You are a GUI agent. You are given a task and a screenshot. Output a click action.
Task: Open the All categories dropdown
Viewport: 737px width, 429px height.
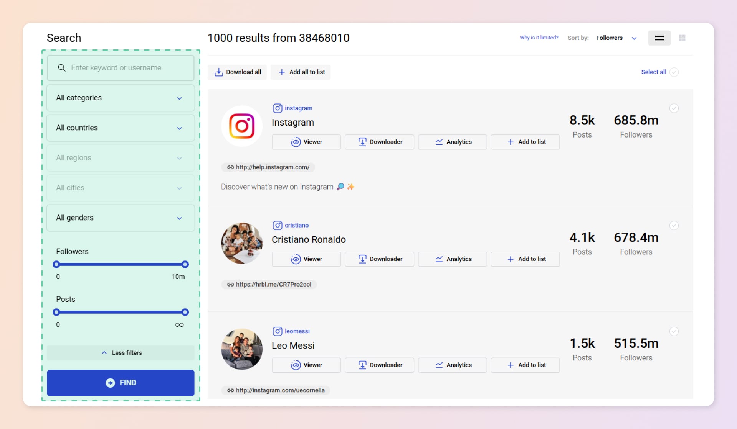121,98
